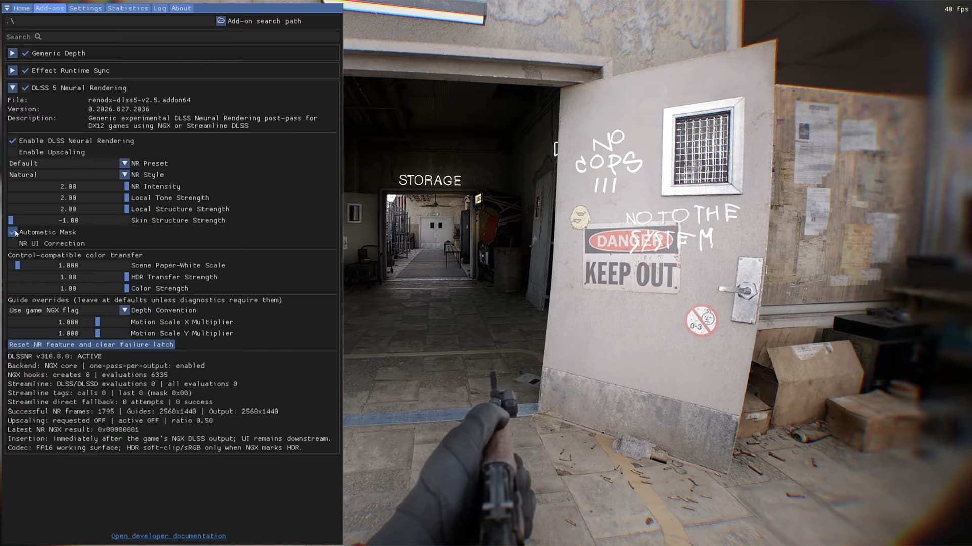
Task: Click the NGX hooks: creates 8 line
Action: coord(87,375)
